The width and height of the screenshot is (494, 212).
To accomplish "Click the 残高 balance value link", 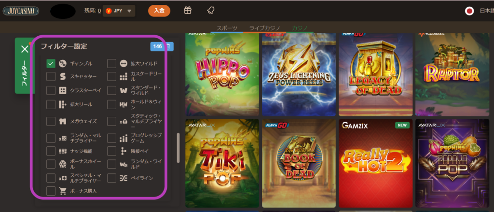I will click(99, 11).
